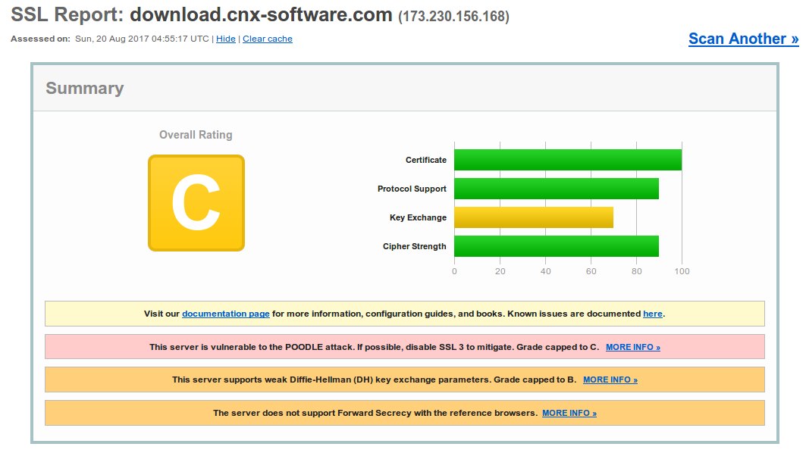Click the Certificate chart label
The height and width of the screenshot is (453, 806).
pos(426,161)
